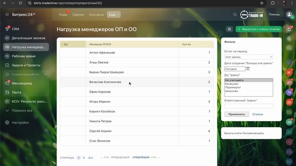Screen dimensions: 296x166
Task: Select the Аташ Овезов row text
Action: (99, 62)
